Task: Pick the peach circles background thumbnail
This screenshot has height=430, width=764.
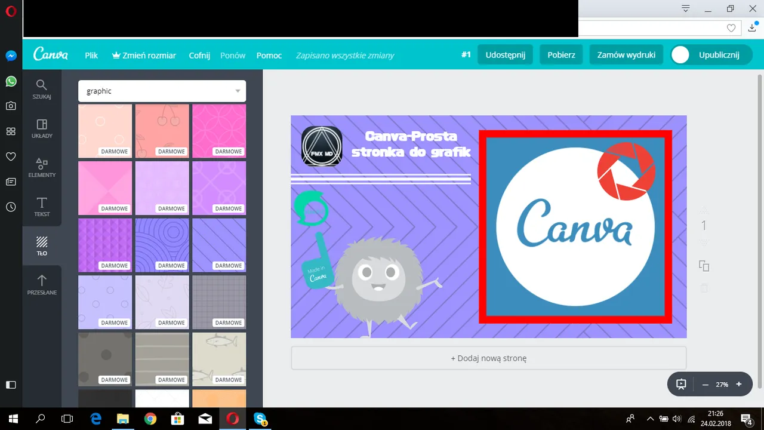Action: pos(105,131)
